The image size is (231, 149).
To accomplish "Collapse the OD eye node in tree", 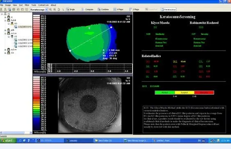I will click(9, 24).
